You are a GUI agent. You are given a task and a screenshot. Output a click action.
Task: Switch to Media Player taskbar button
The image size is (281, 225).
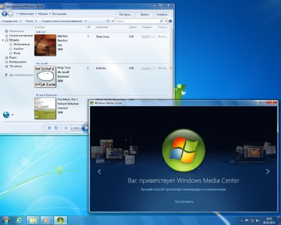coord(47,221)
